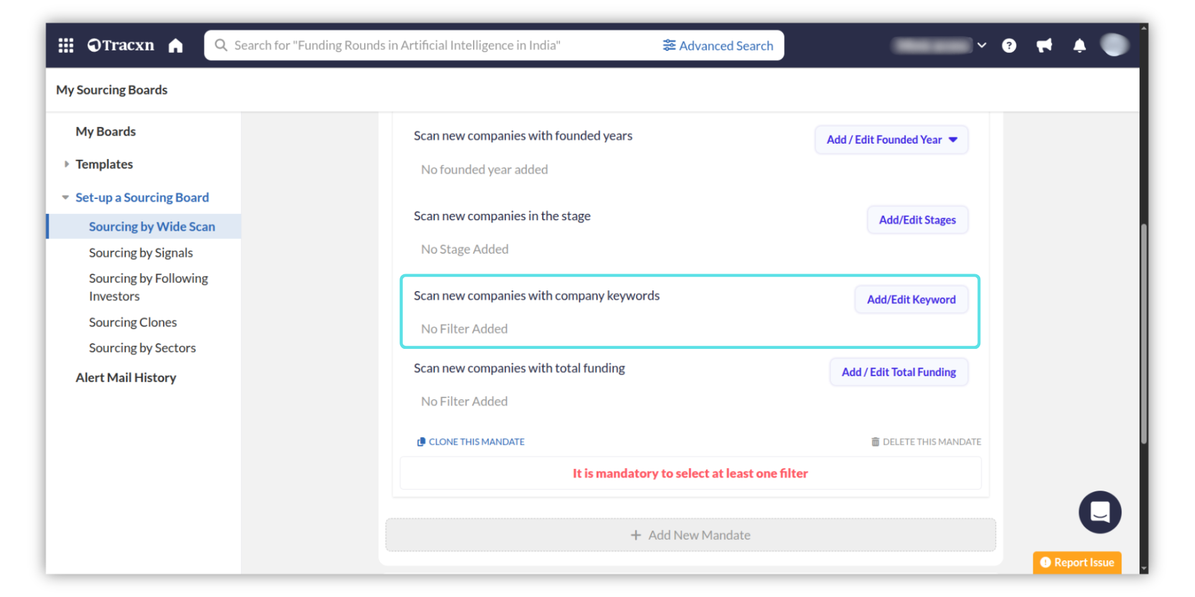Click the Add/Edit Keyword button
This screenshot has width=1195, height=597.
tap(911, 300)
